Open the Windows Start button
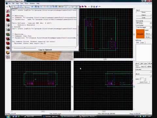Viewport: 157px width, 118px height. pos(8,116)
